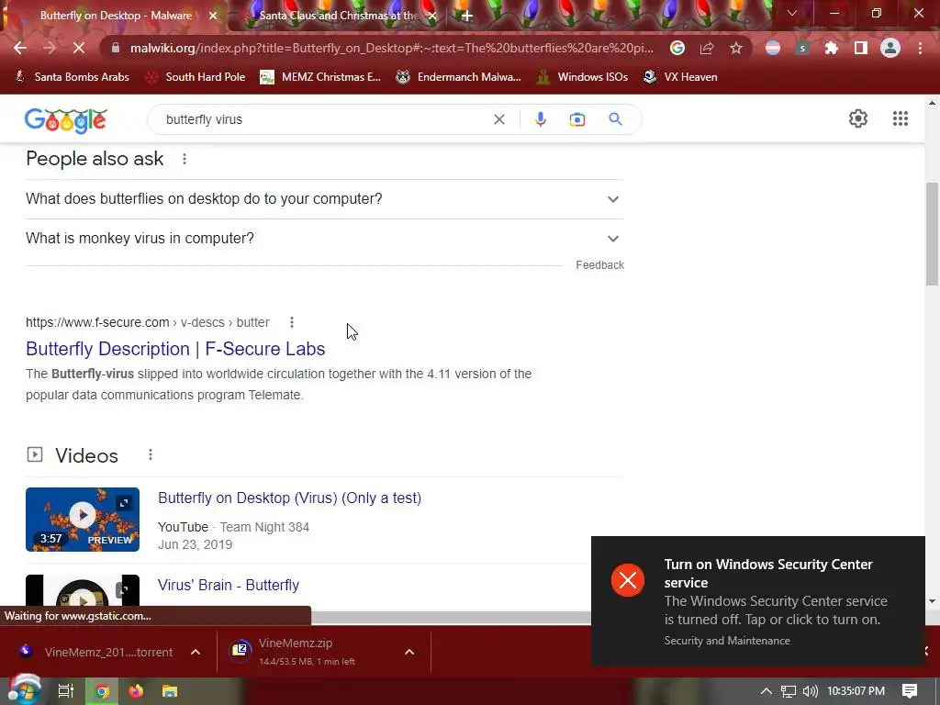940x705 pixels.
Task: Click the striped flag extension icon
Action: (773, 48)
